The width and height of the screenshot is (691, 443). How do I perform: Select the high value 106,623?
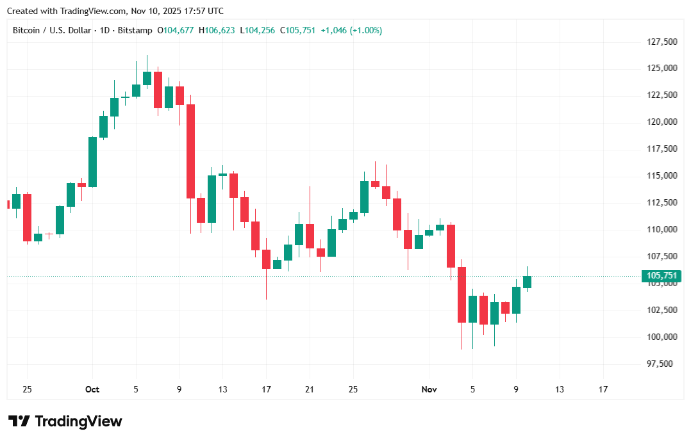pyautogui.click(x=220, y=30)
